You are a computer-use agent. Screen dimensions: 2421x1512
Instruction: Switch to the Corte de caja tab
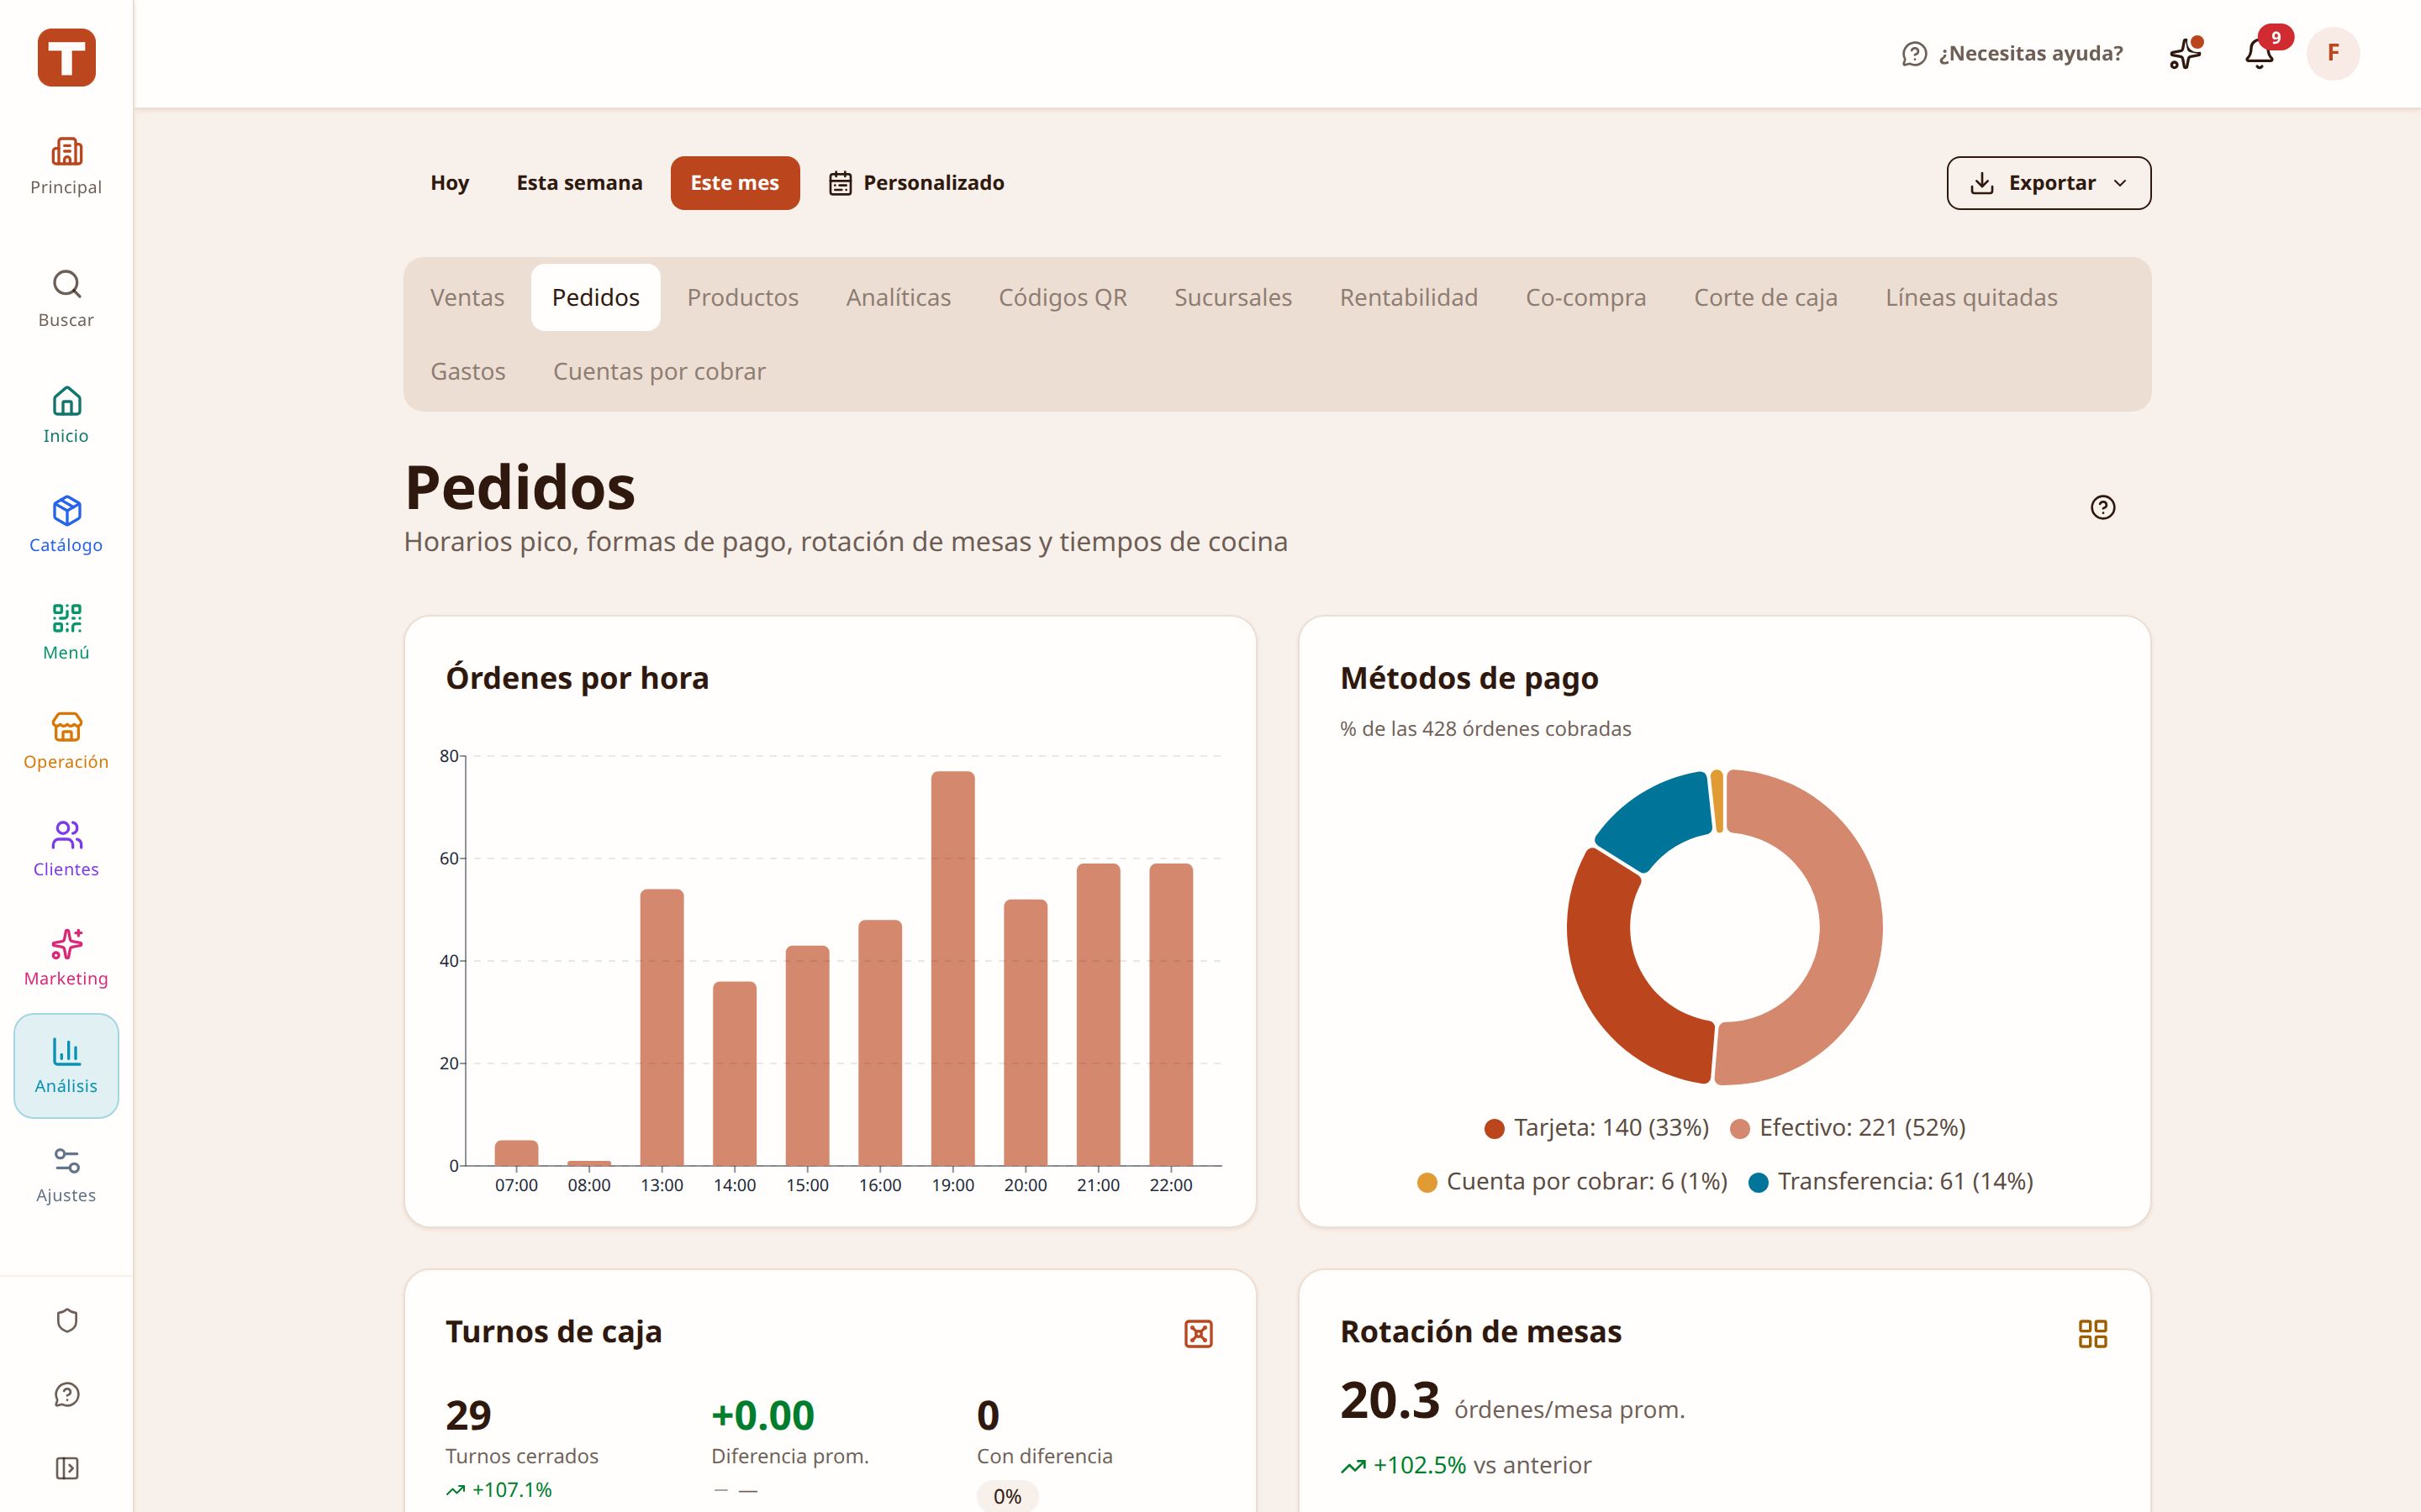click(x=1765, y=298)
